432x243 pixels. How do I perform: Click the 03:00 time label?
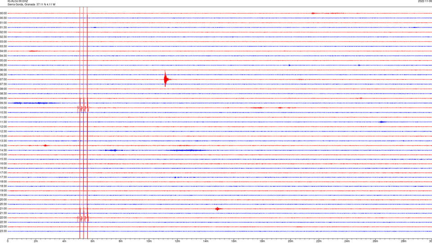click(4, 41)
